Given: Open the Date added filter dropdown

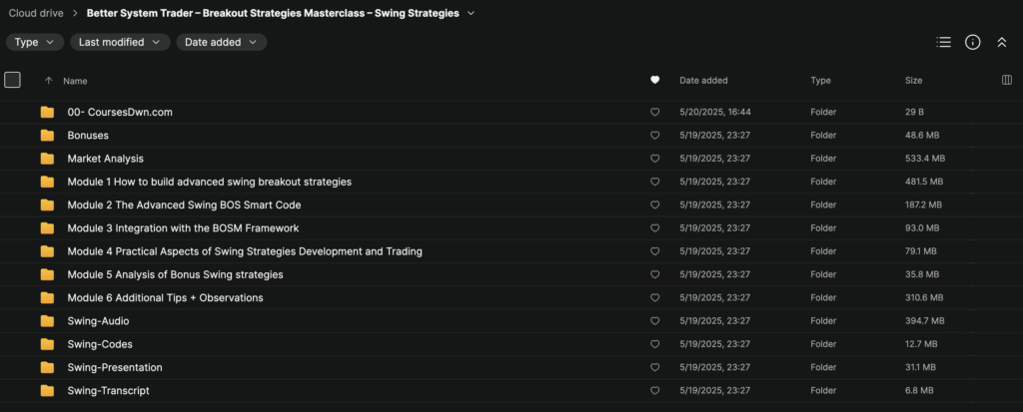Looking at the screenshot, I should [x=221, y=42].
